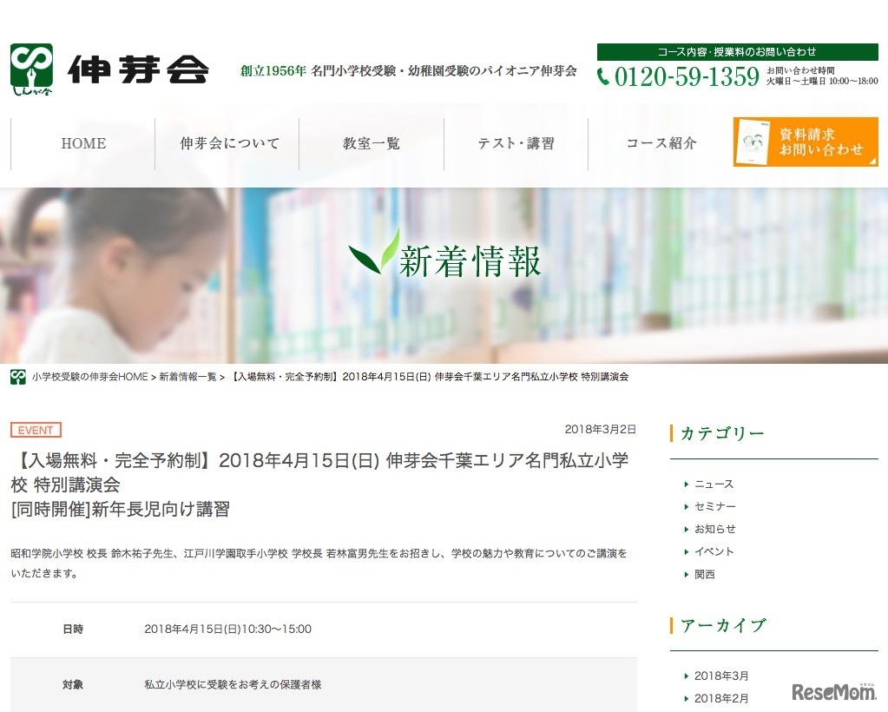Image resolution: width=888 pixels, height=712 pixels.
Task: Expand the セミナー category
Action: coord(717,506)
